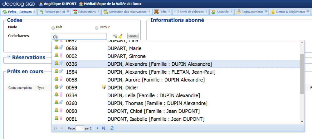
Task: Click the Envoi de relances envelope icon
Action: [176, 12]
